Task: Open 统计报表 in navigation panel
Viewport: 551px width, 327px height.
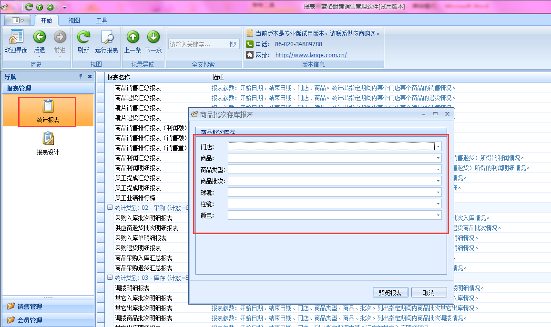Action: tap(48, 112)
